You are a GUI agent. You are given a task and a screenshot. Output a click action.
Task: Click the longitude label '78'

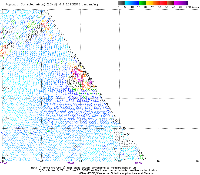tap(41, 161)
